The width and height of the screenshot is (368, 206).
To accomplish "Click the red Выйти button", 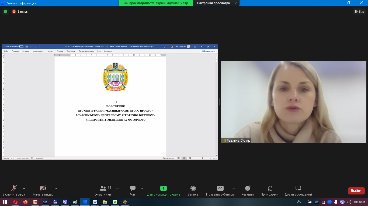I will click(356, 191).
